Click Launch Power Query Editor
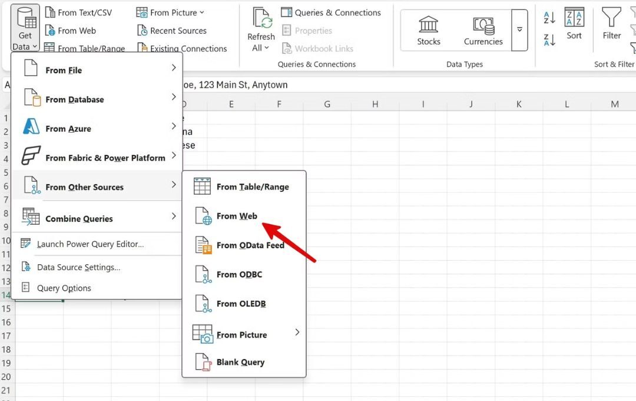Screen dimensions: 636x401 90,244
